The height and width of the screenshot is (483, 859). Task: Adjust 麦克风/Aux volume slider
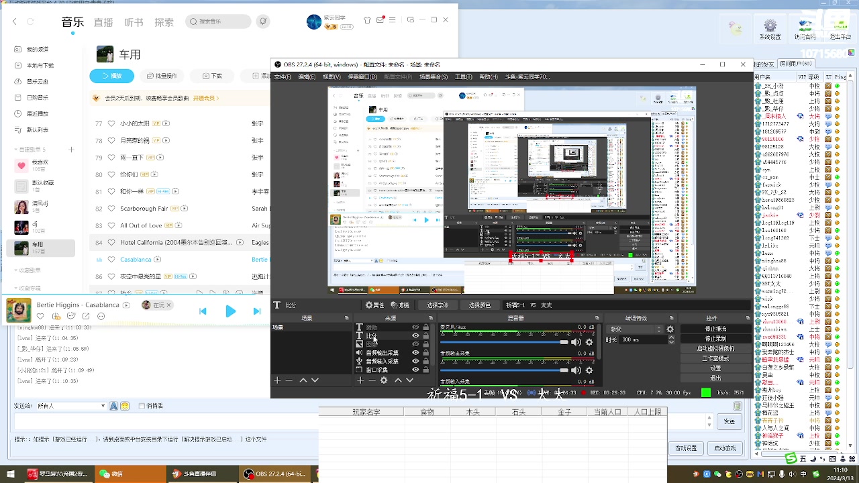(505, 342)
